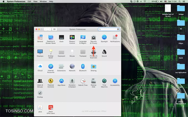Click the Show All grid button

[54, 29]
